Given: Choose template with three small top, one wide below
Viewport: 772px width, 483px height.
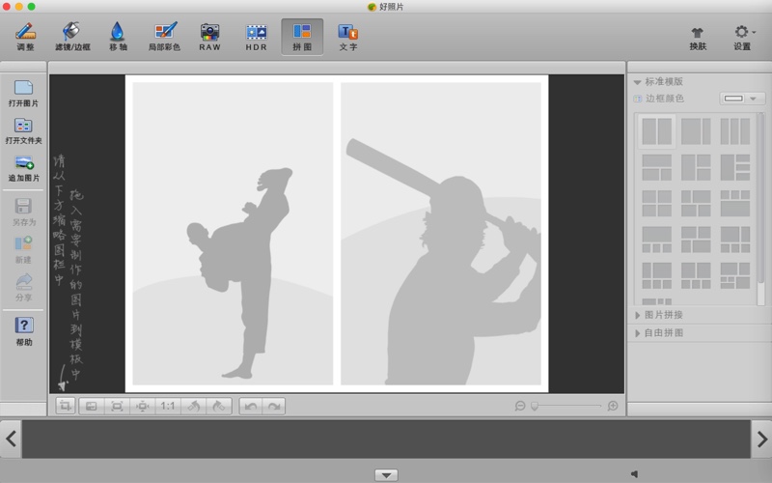Looking at the screenshot, I should pyautogui.click(x=735, y=204).
